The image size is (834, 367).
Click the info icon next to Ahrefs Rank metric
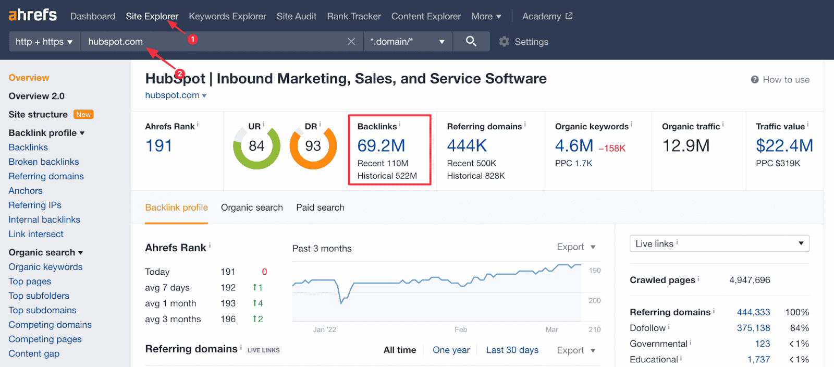(198, 125)
